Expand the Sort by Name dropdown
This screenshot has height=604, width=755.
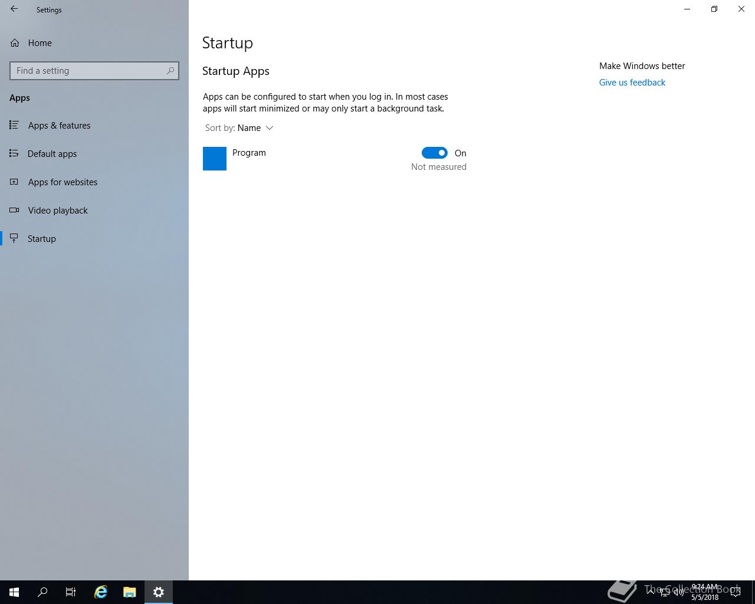pos(239,128)
